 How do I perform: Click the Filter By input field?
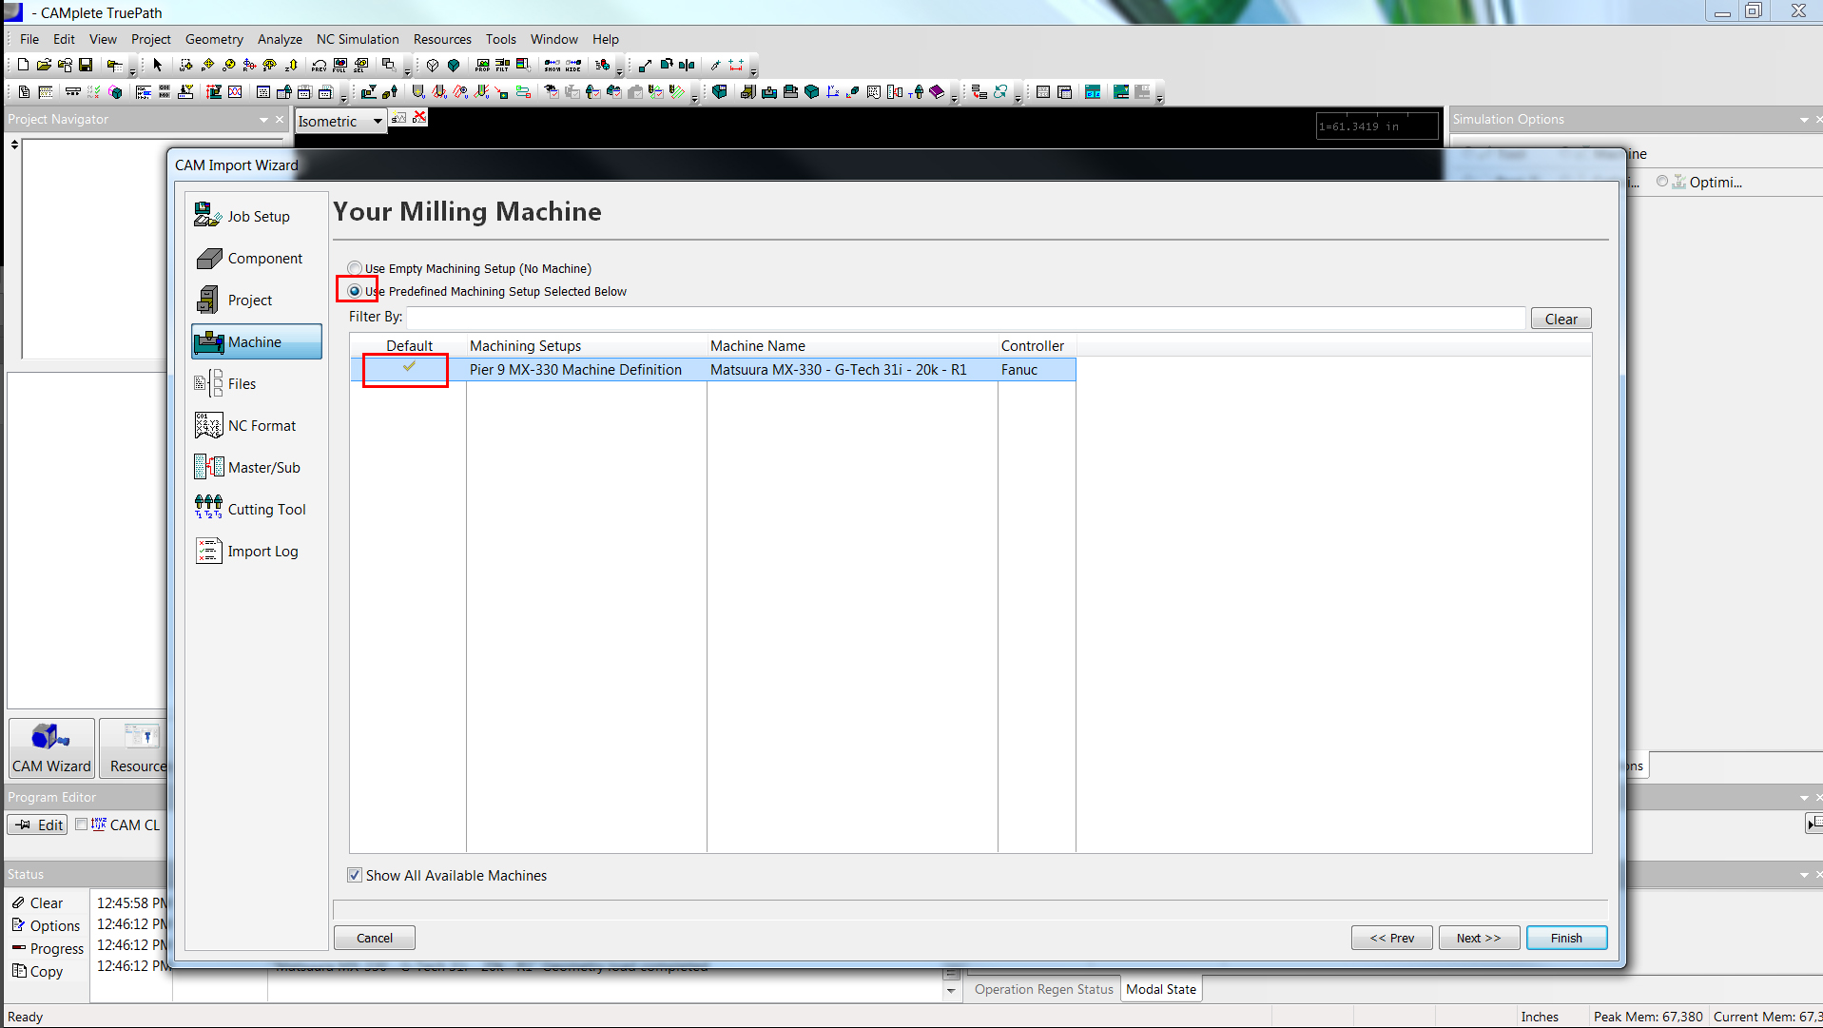coord(966,318)
